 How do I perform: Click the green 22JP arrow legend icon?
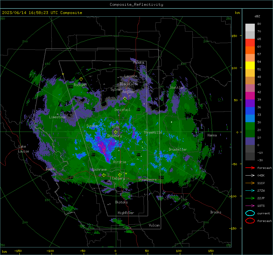250,198
